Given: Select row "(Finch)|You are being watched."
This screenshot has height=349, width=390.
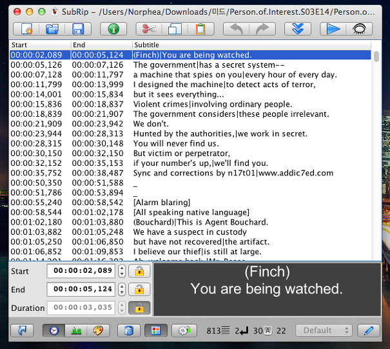Looking at the screenshot, I should (190, 55).
